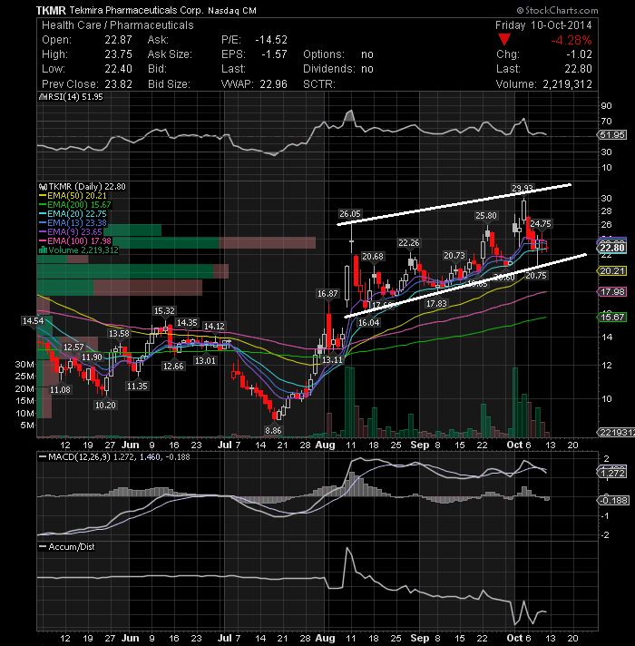Click the EMA(200) 15.67 legend entry
This screenshot has width=635, height=646.
pos(75,205)
